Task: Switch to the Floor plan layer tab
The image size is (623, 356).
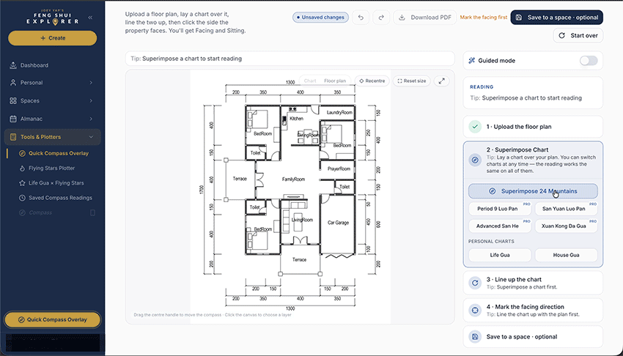Action: (335, 81)
